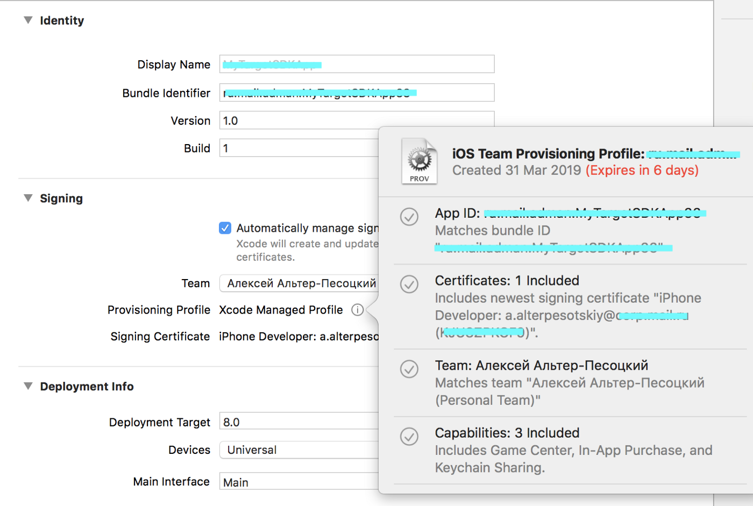Click the Capabilities checkmark status icon
The width and height of the screenshot is (753, 506).
(409, 436)
